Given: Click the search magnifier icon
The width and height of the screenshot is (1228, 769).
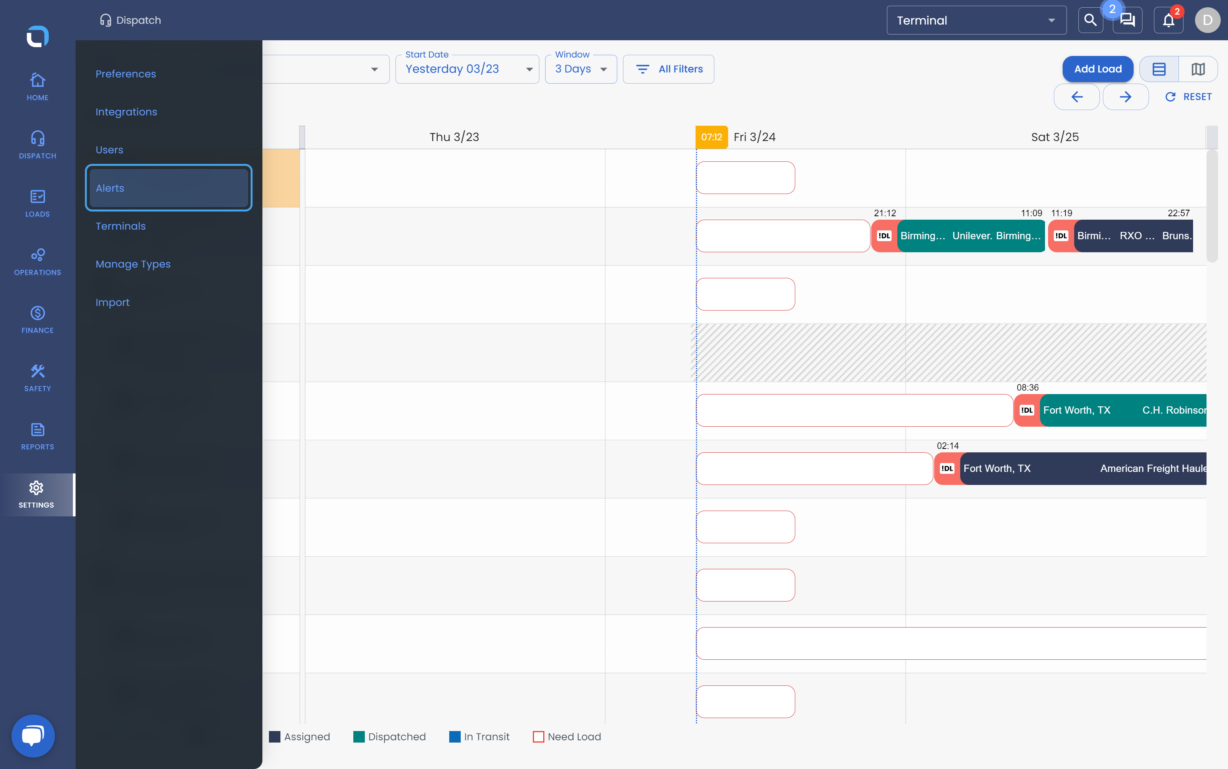Looking at the screenshot, I should [x=1090, y=20].
